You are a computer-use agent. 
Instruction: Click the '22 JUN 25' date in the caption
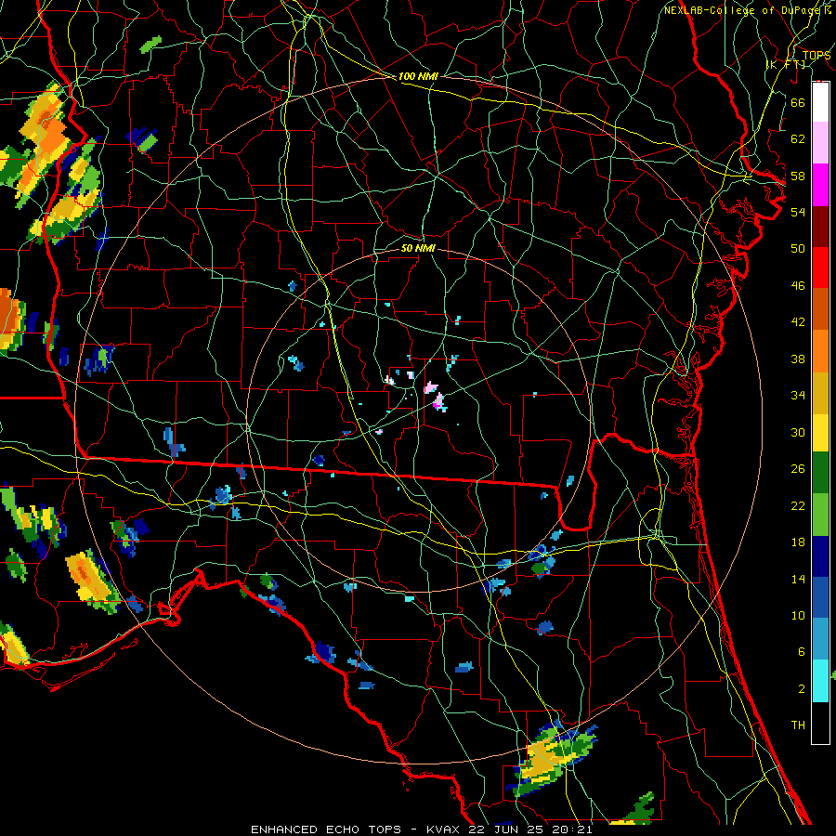[506, 829]
